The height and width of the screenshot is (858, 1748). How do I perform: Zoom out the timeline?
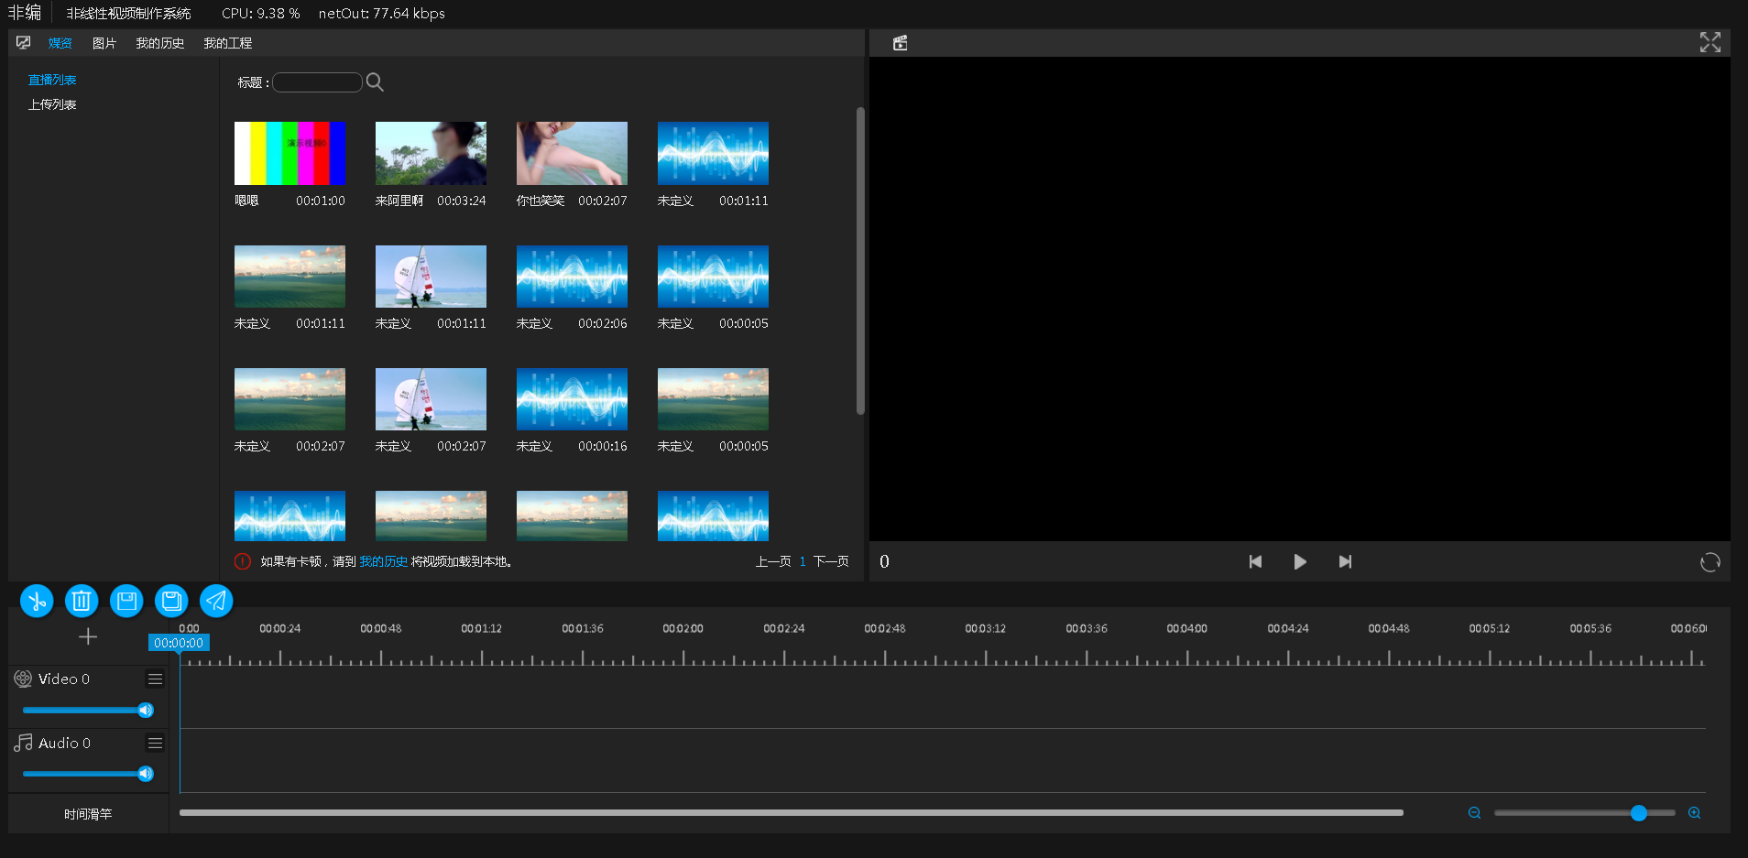[1474, 813]
